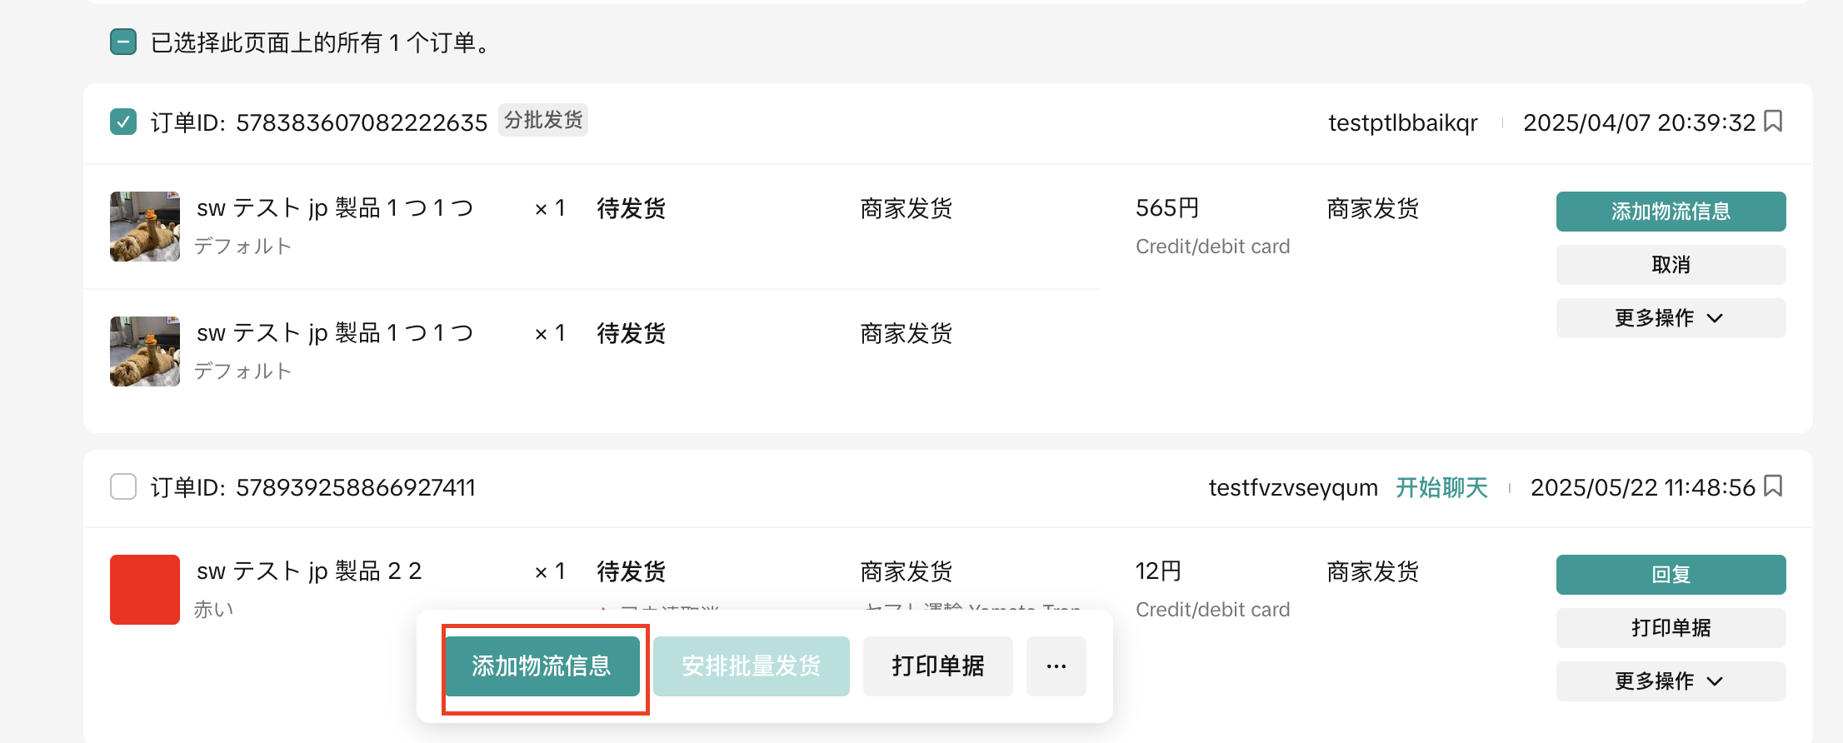The width and height of the screenshot is (1843, 743).
Task: Click the second cat product thumbnail
Action: pyautogui.click(x=145, y=352)
